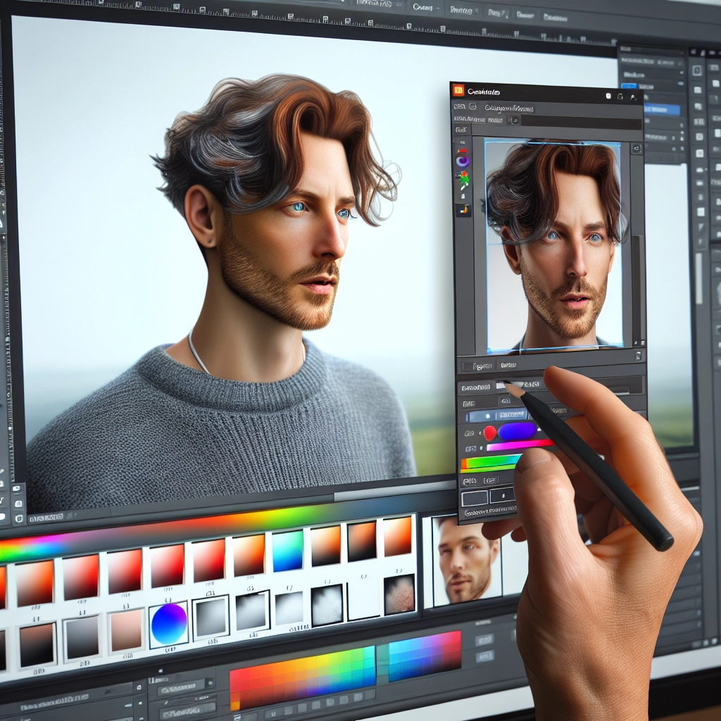
Task: Click the magenta-to-red gradient slider in the dialog
Action: 520,445
